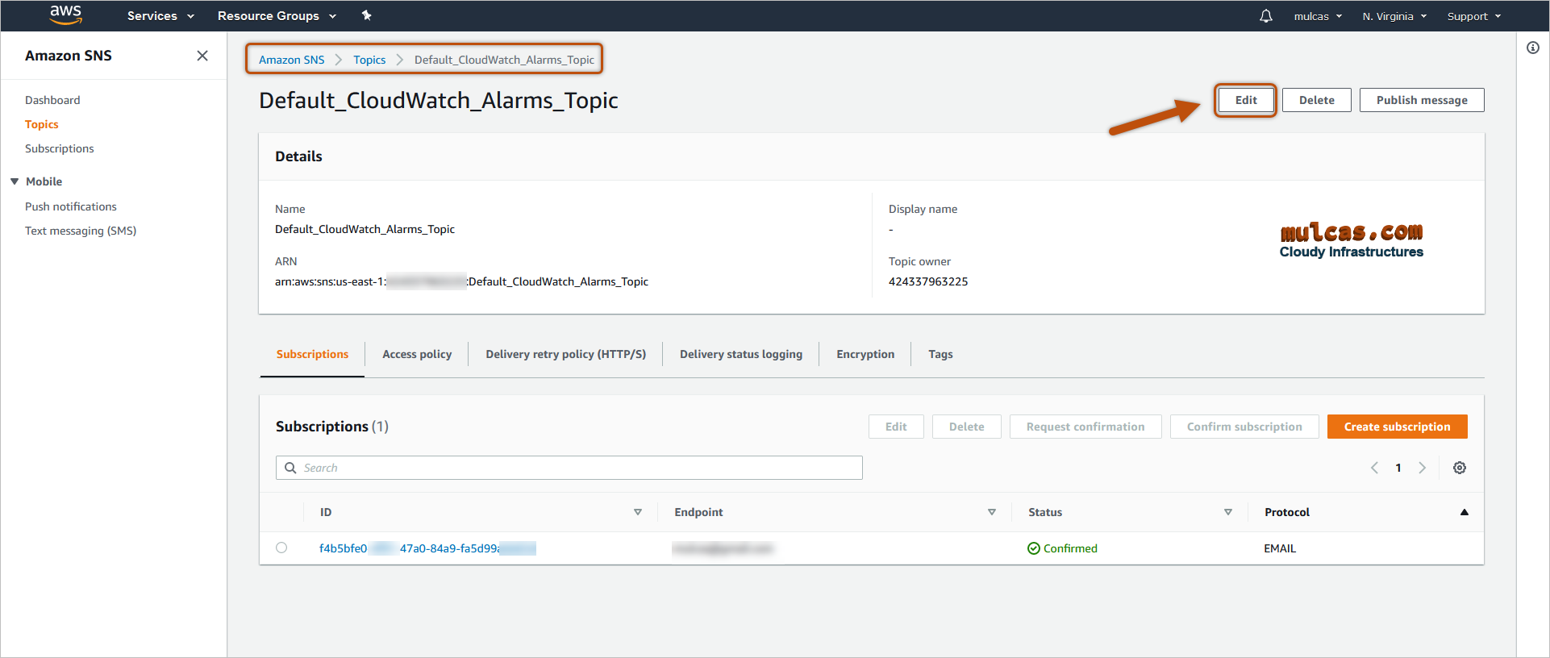The height and width of the screenshot is (658, 1550).
Task: Close the Amazon SNS navigation panel
Action: pyautogui.click(x=202, y=56)
